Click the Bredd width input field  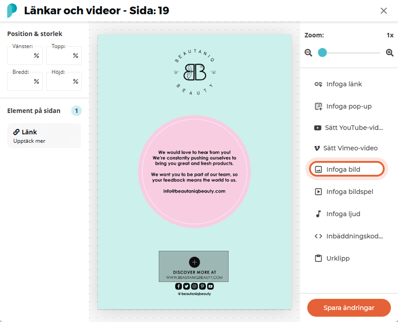point(25,81)
